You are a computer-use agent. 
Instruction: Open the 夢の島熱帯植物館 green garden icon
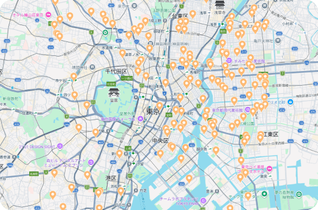(299, 195)
